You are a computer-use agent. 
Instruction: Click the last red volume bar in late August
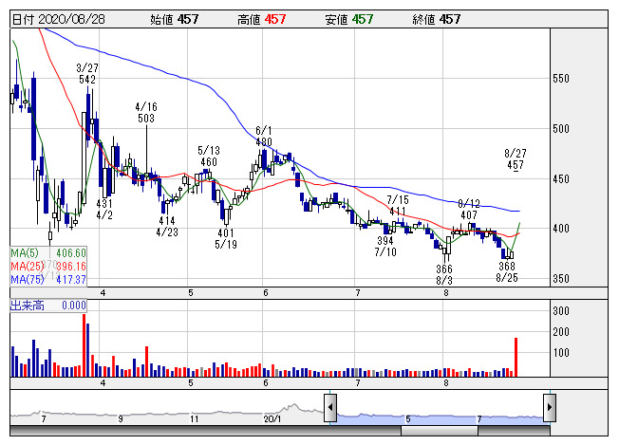click(516, 357)
